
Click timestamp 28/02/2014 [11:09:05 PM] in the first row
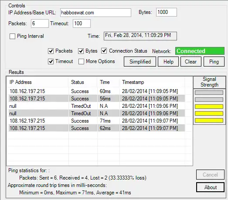click(150, 91)
